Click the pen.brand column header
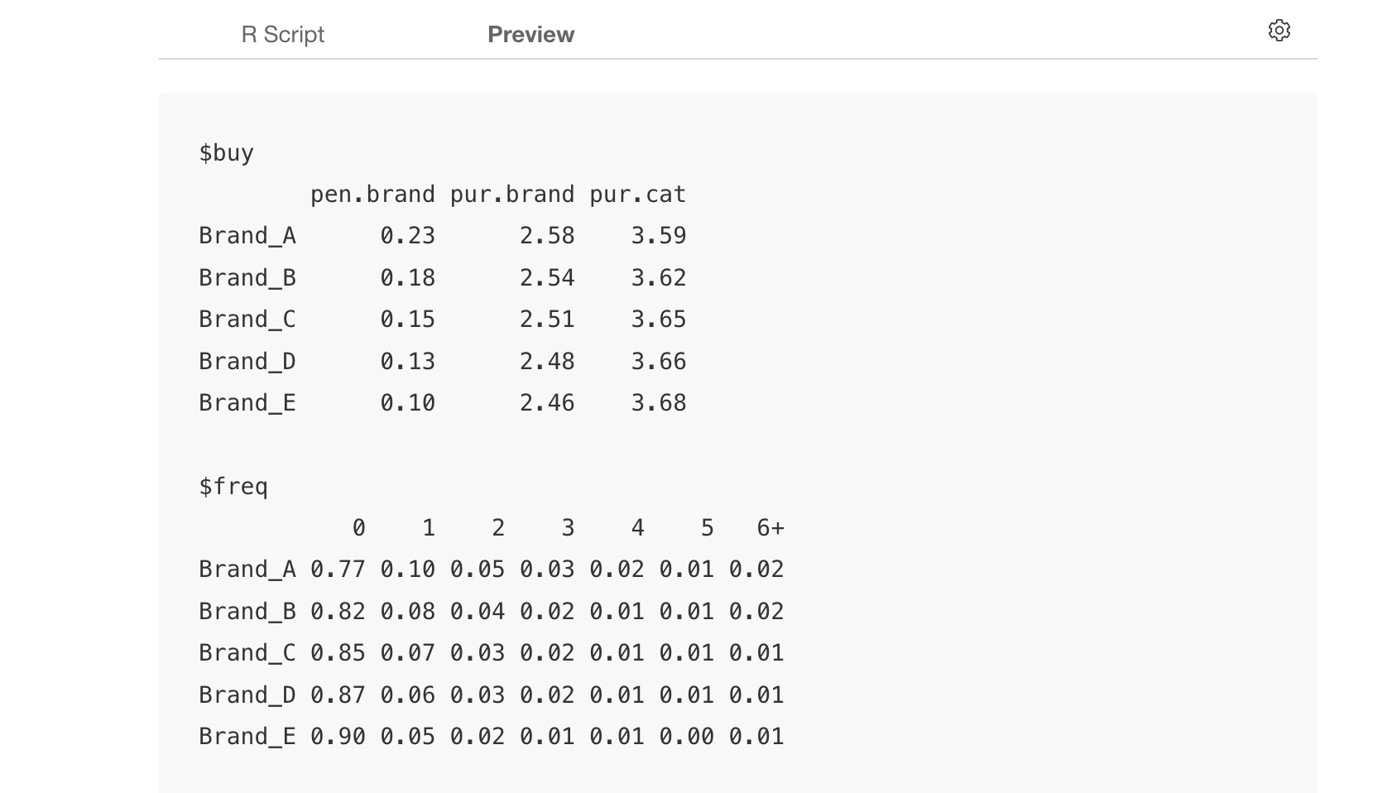The image size is (1392, 793). click(372, 195)
